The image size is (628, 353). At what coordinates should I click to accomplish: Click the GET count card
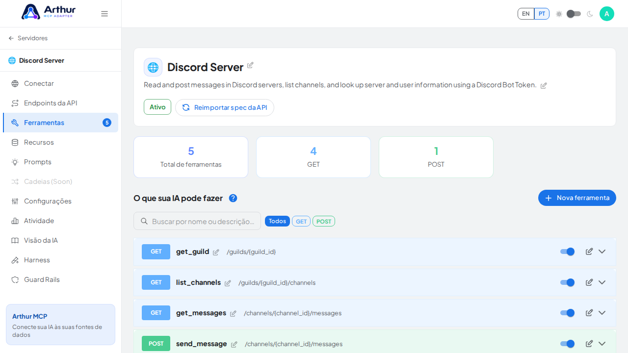[314, 157]
